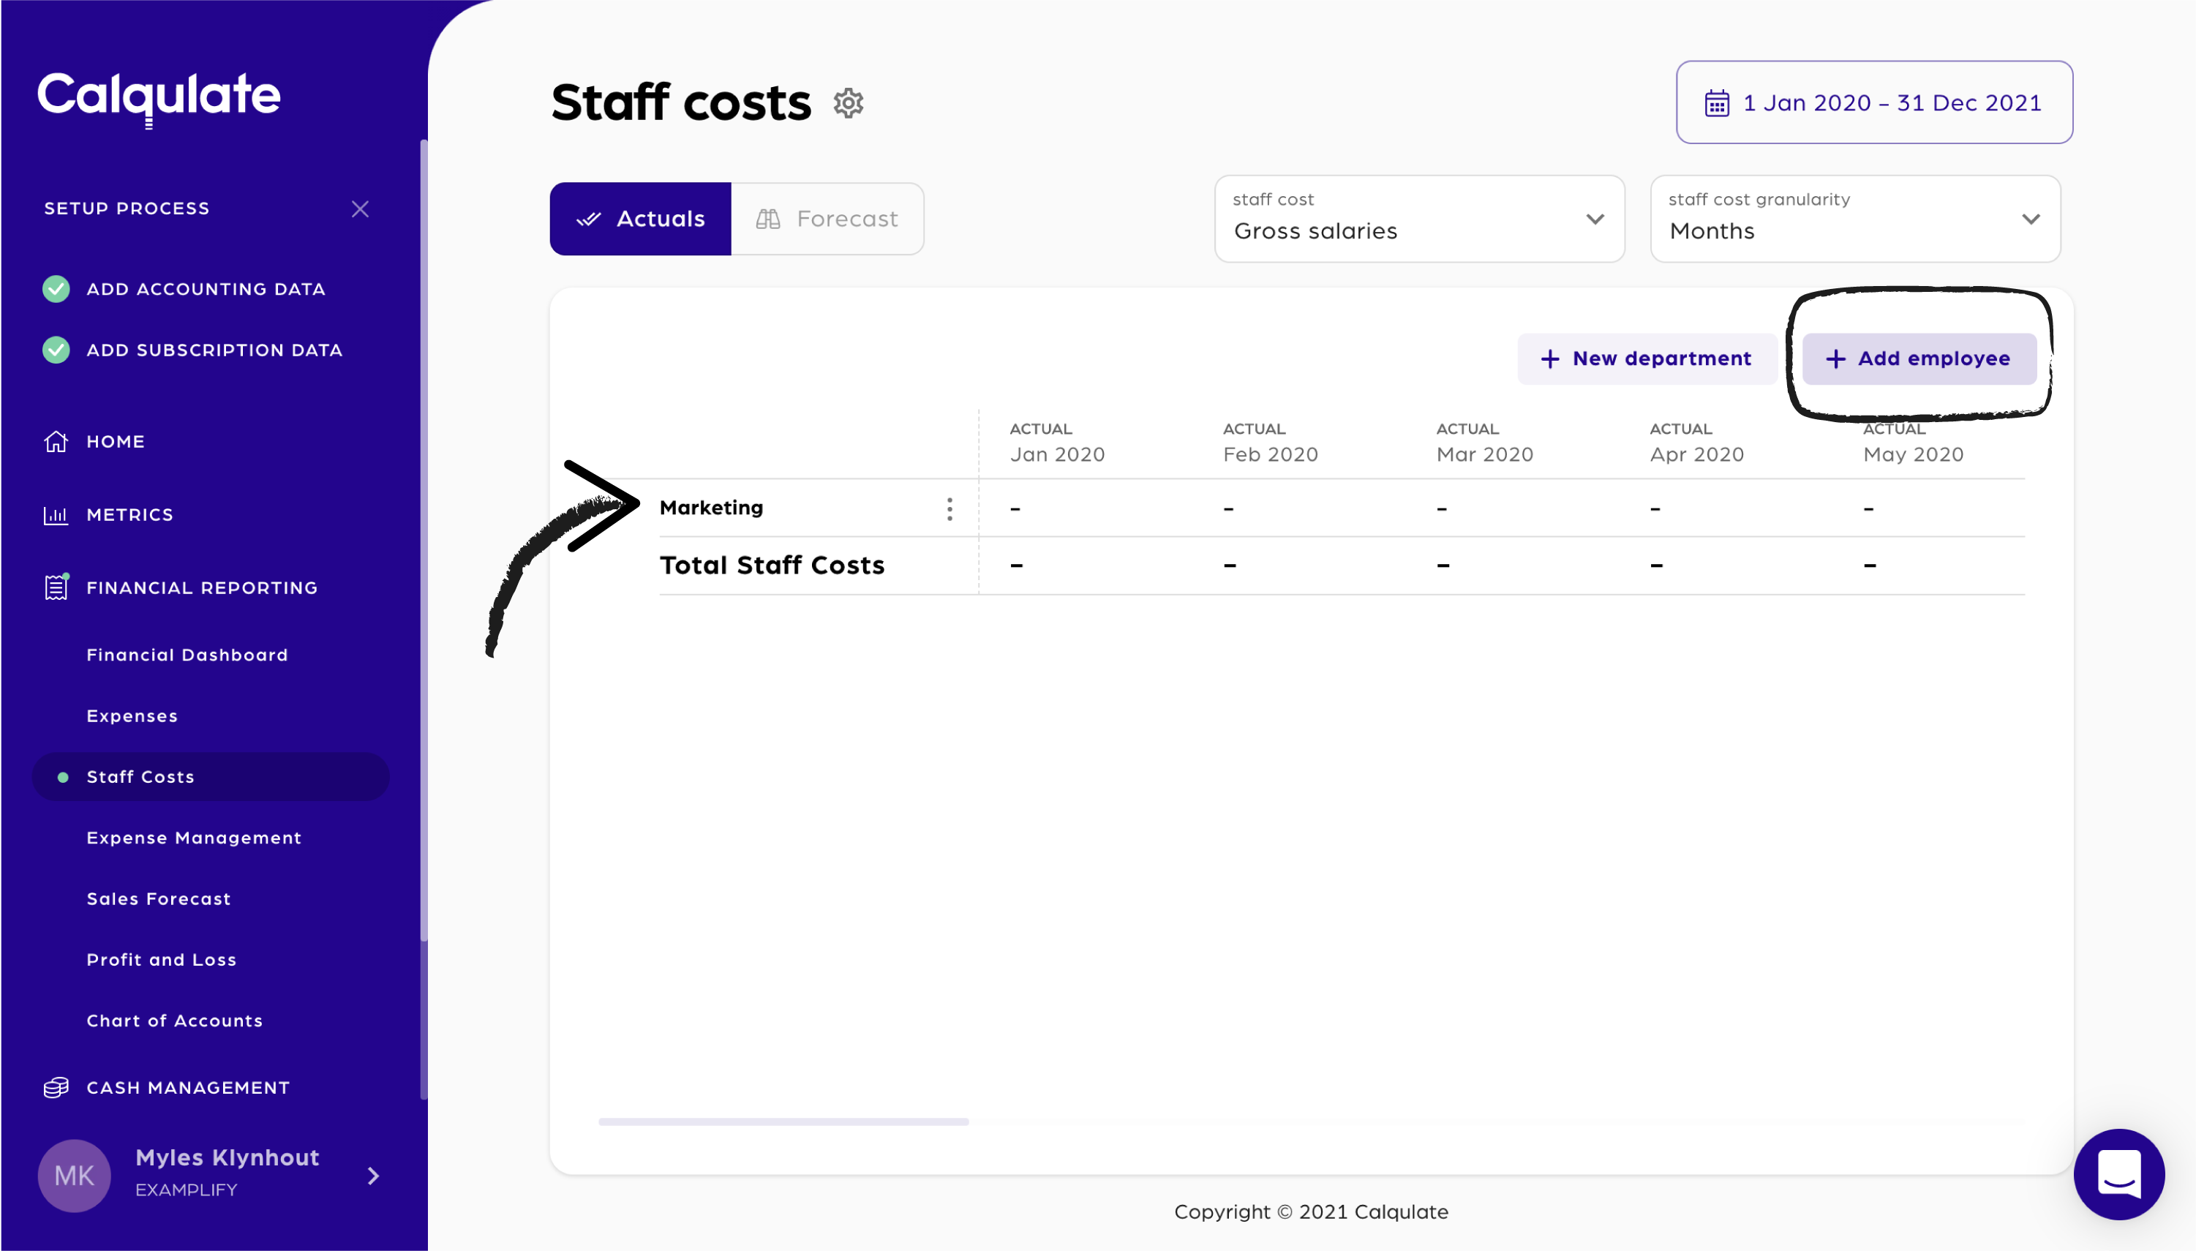Go to Expenses in sidebar

click(x=132, y=715)
